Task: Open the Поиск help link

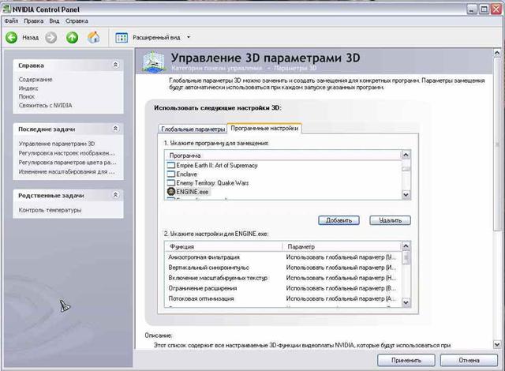Action: pos(26,96)
